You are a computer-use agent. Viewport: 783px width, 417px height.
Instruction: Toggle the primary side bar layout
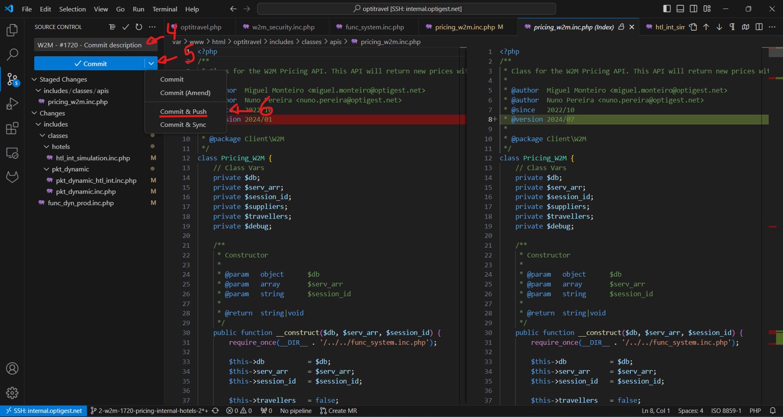(667, 9)
